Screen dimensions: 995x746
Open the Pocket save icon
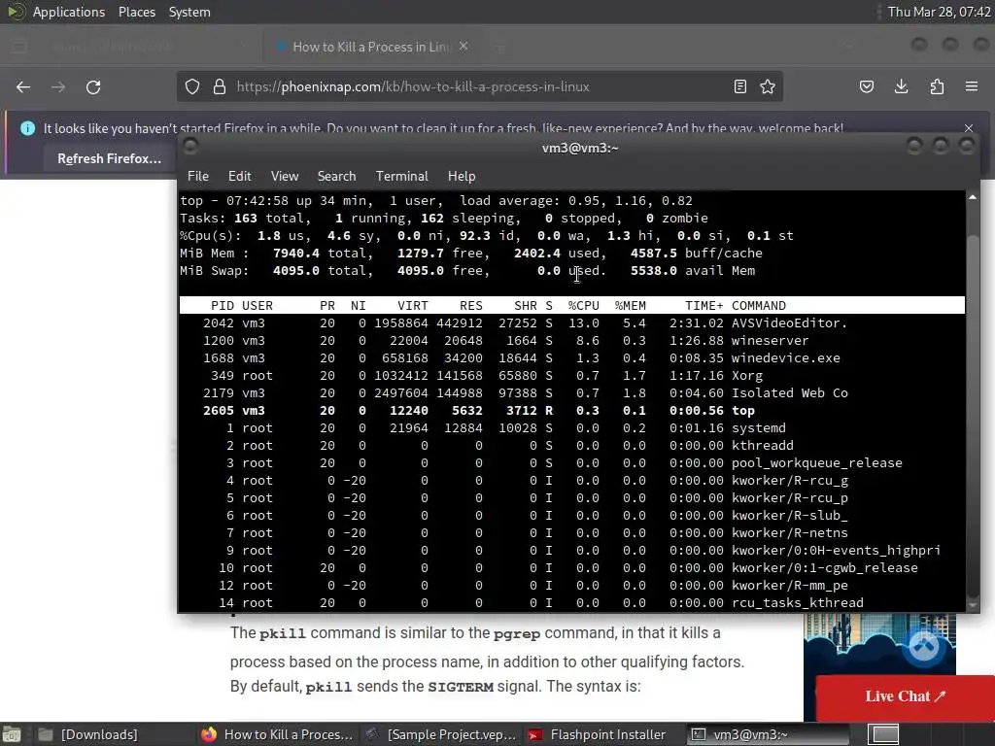click(866, 86)
